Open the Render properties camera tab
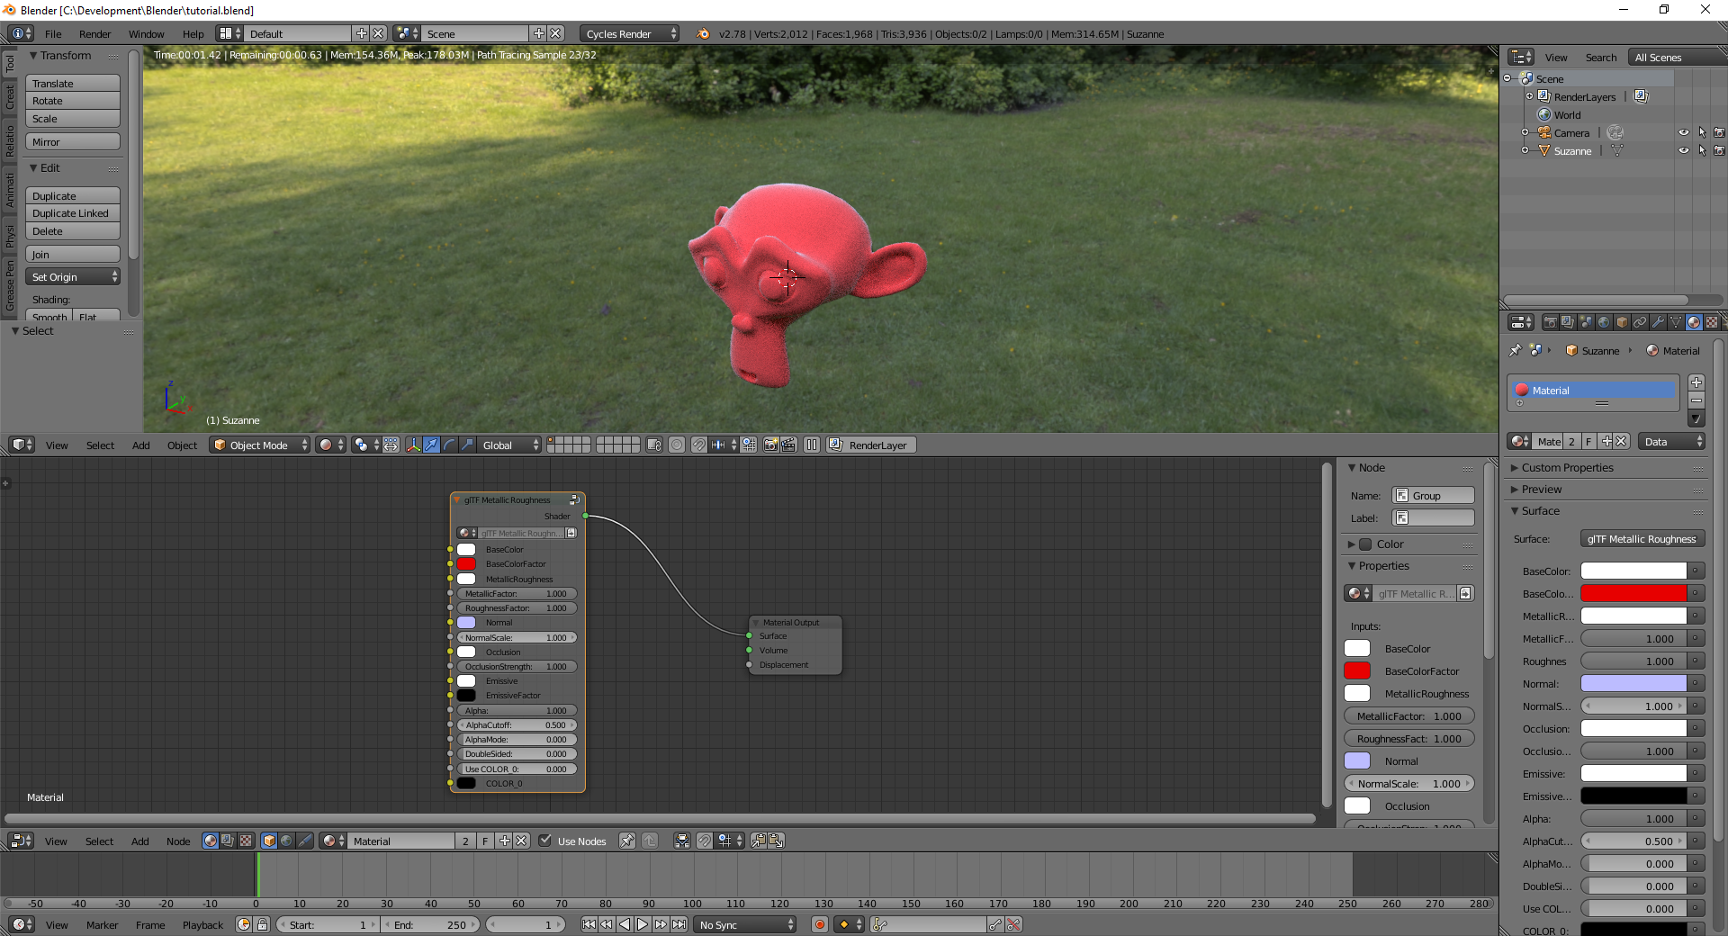 [1550, 322]
